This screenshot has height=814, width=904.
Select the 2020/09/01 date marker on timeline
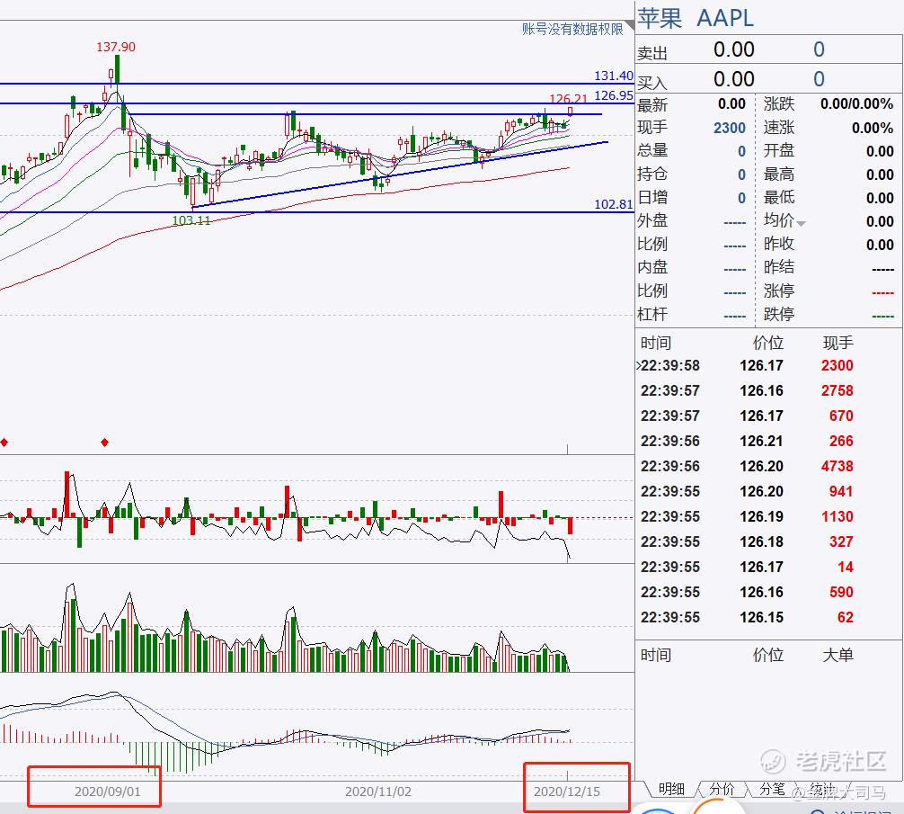pyautogui.click(x=108, y=791)
